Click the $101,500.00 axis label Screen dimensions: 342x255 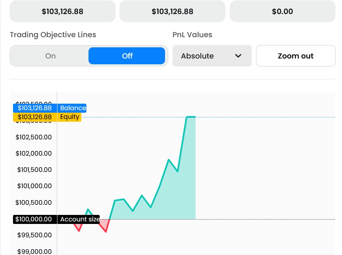pyautogui.click(x=34, y=170)
